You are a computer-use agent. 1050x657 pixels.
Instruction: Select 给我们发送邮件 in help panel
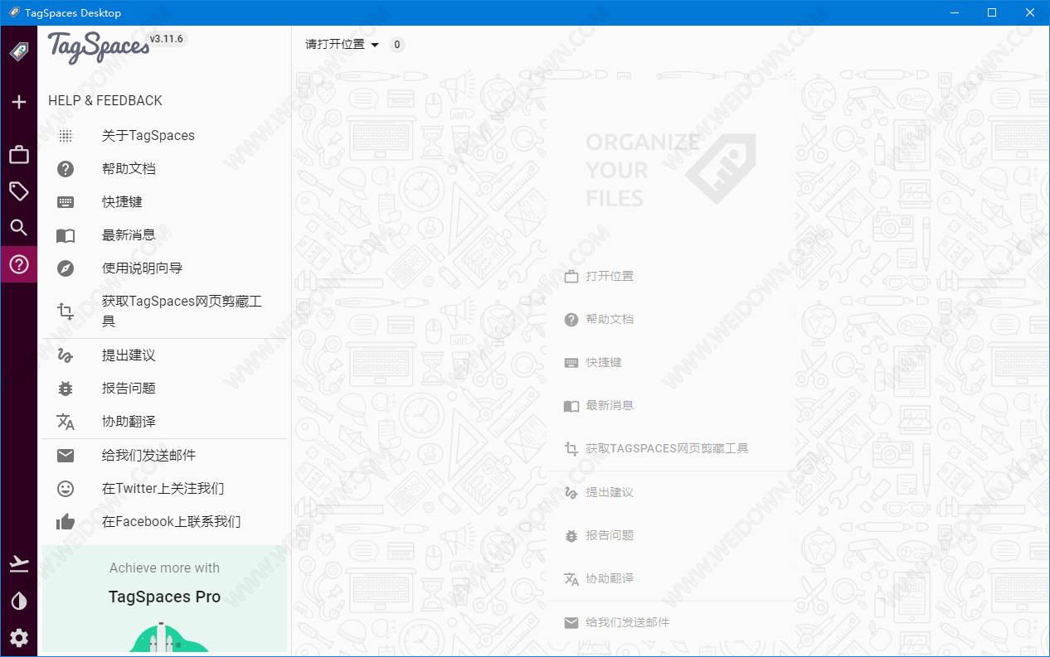tap(165, 456)
